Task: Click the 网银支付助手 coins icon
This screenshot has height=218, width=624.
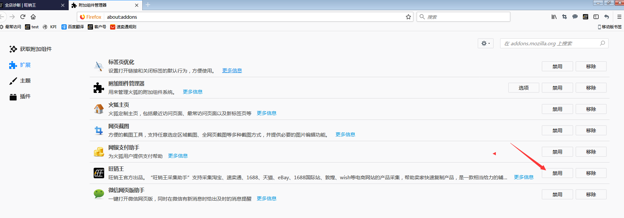Action: [99, 152]
